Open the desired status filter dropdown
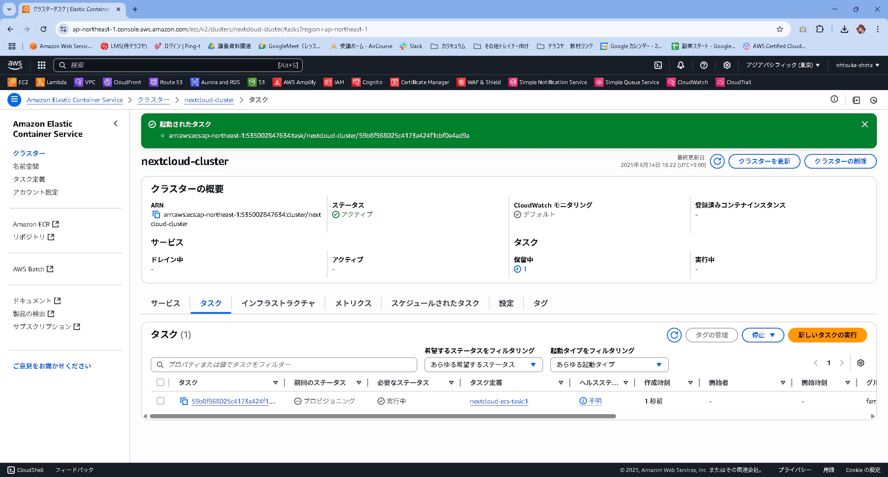 484,365
